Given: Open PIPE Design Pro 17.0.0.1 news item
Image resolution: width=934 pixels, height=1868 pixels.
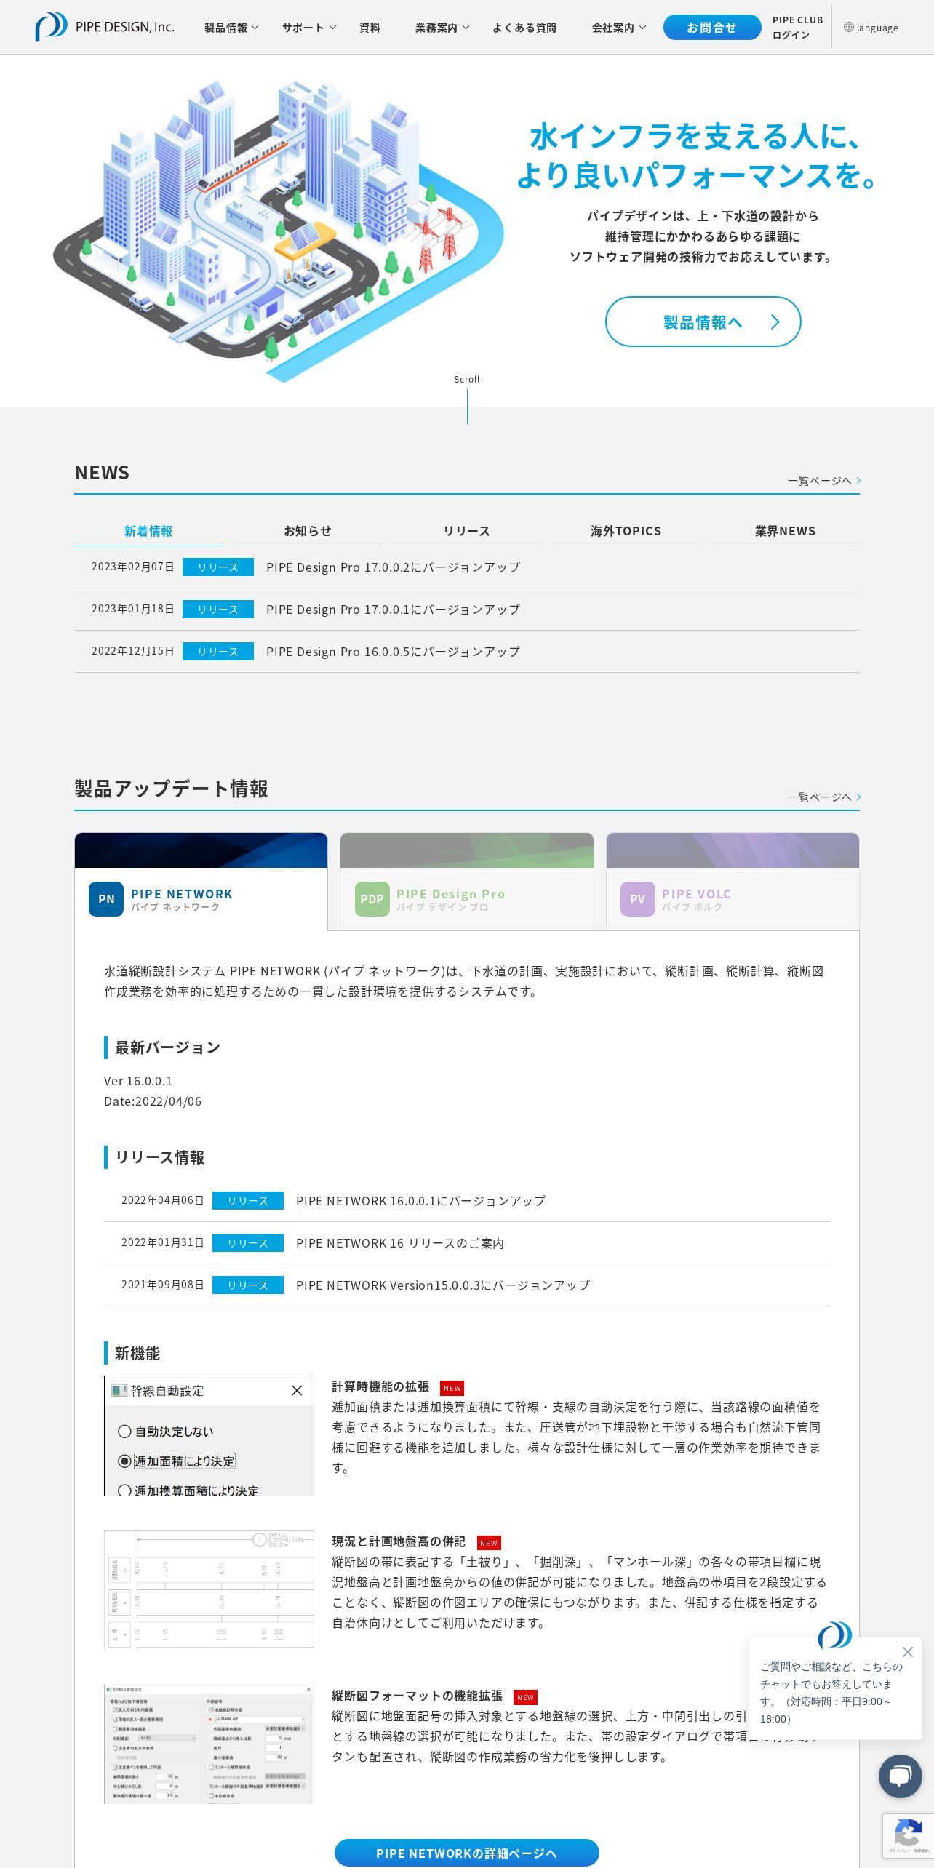Looking at the screenshot, I should click(394, 610).
